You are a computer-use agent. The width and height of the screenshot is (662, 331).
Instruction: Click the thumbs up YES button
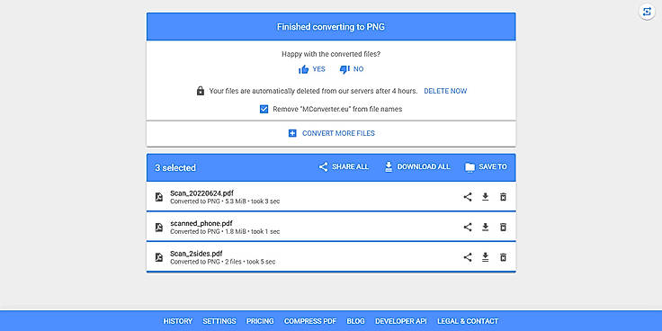(312, 69)
